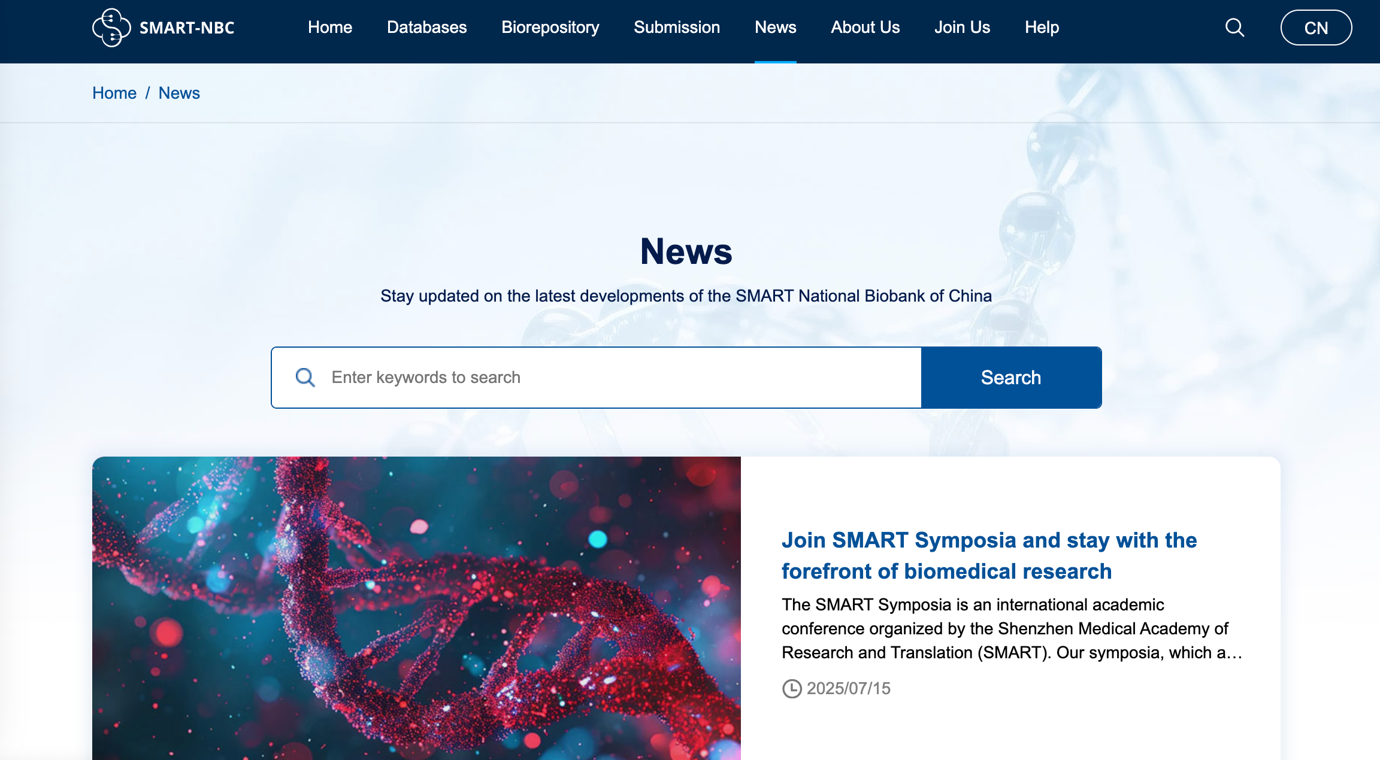Click the News breadcrumb link
Screen dimensions: 1380x760
[x=179, y=93]
